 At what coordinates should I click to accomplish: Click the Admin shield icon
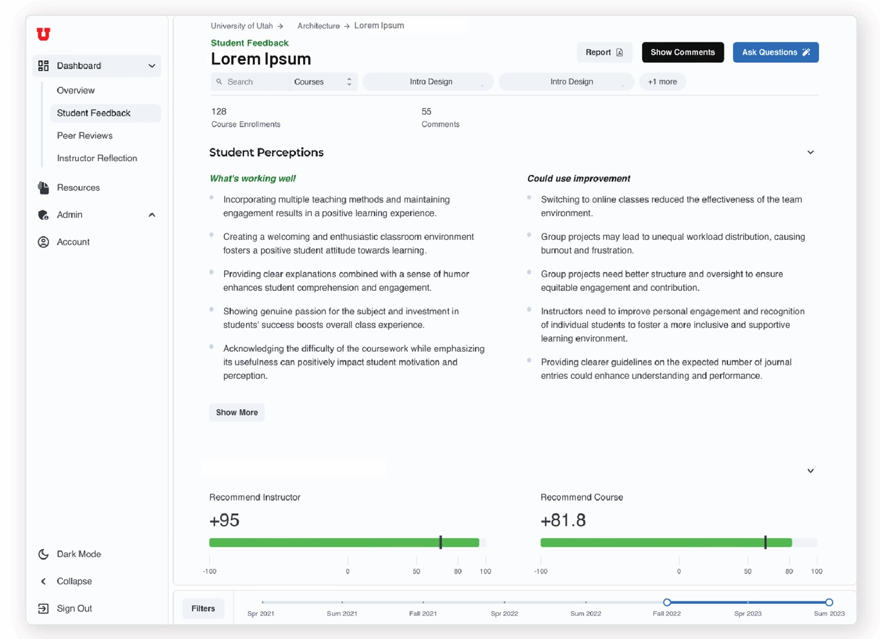click(x=43, y=215)
